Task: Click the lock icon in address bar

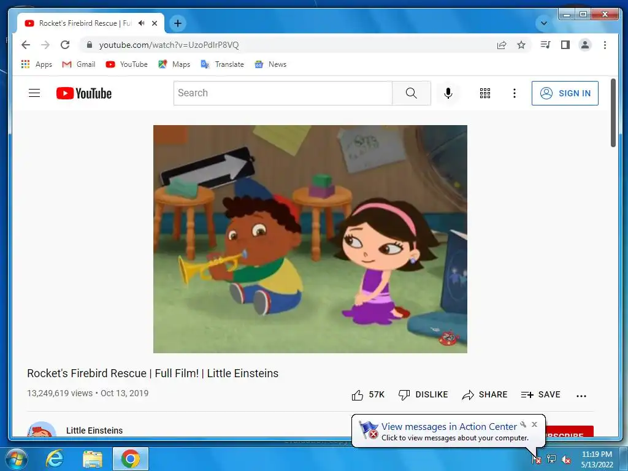Action: pos(90,45)
